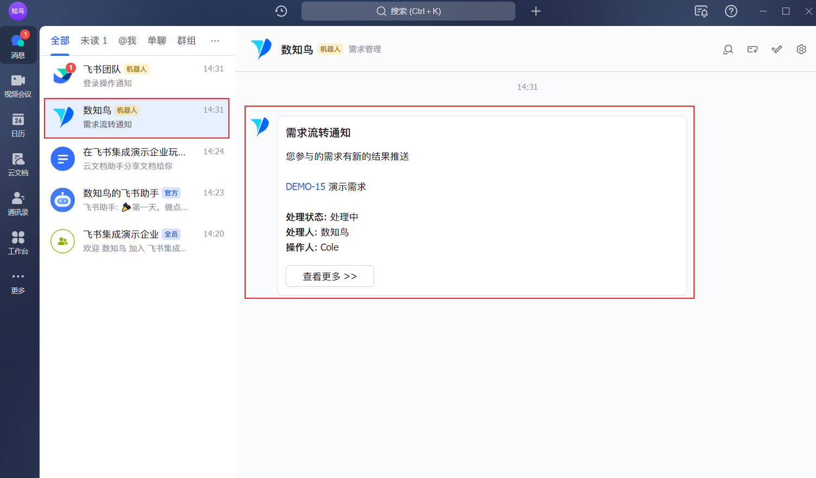Click the 飞书集成演示企业 group avatar
816x478 pixels.
63,241
